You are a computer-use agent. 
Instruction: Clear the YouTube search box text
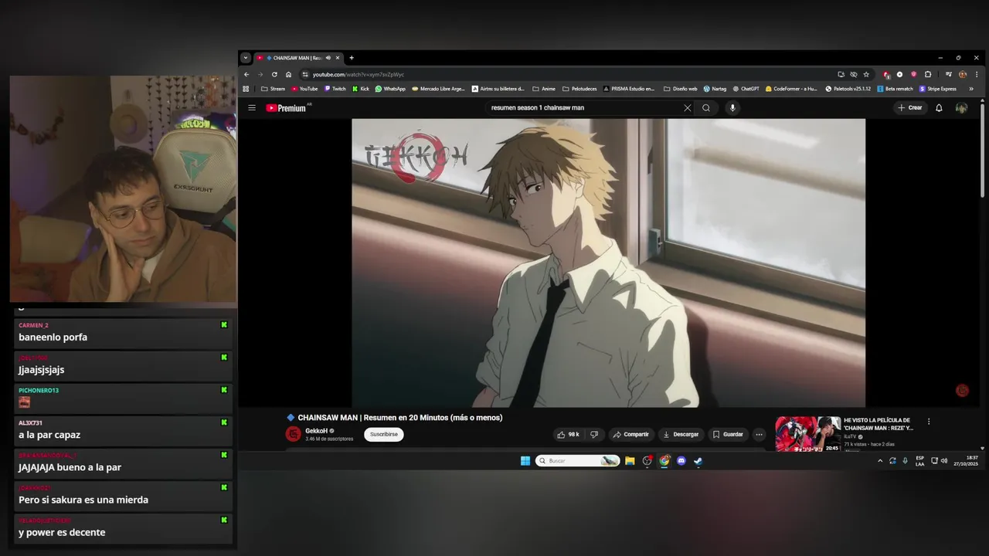[687, 108]
